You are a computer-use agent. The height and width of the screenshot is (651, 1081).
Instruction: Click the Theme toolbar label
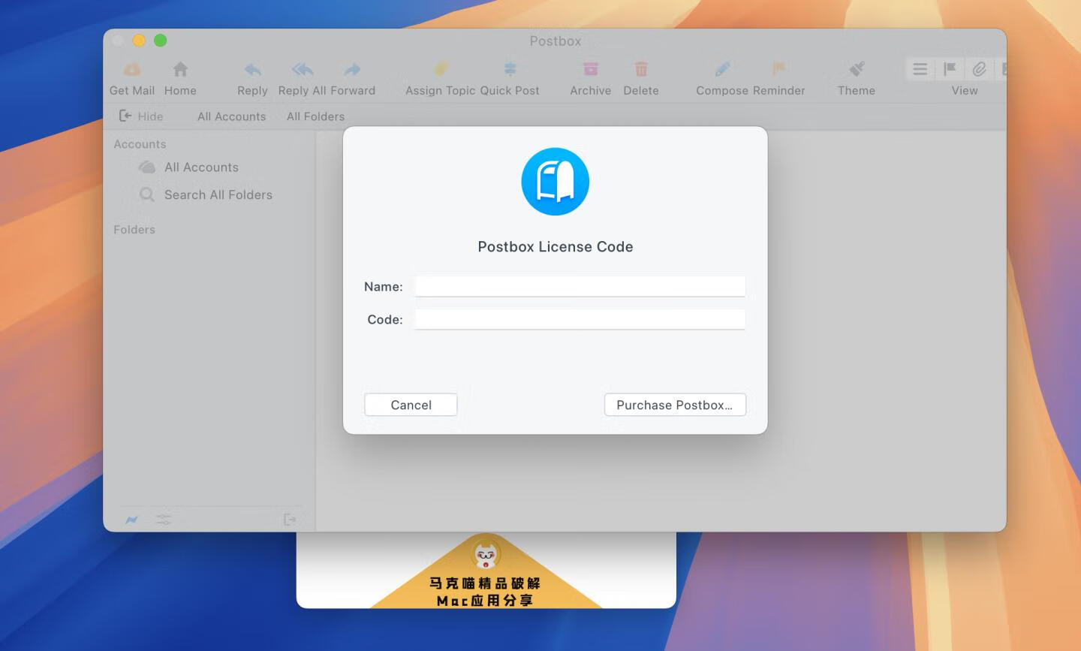coord(857,91)
